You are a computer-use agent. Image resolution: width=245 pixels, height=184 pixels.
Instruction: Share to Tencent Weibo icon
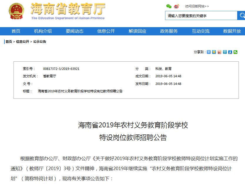point(225,52)
